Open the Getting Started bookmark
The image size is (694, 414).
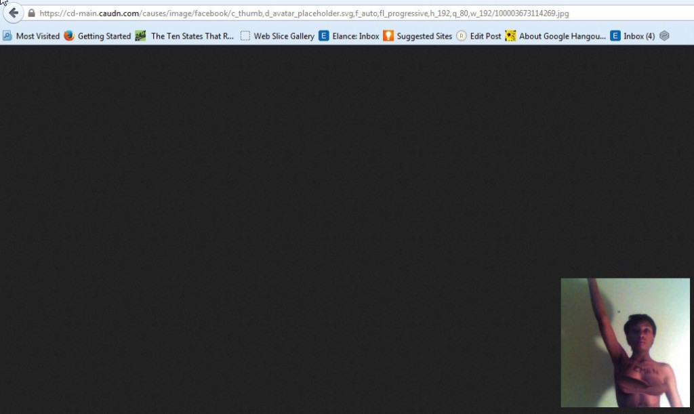[x=104, y=36]
